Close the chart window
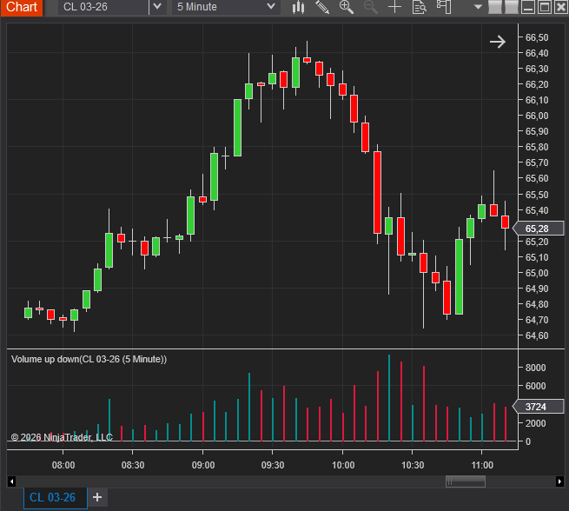The width and height of the screenshot is (569, 511). (x=560, y=7)
